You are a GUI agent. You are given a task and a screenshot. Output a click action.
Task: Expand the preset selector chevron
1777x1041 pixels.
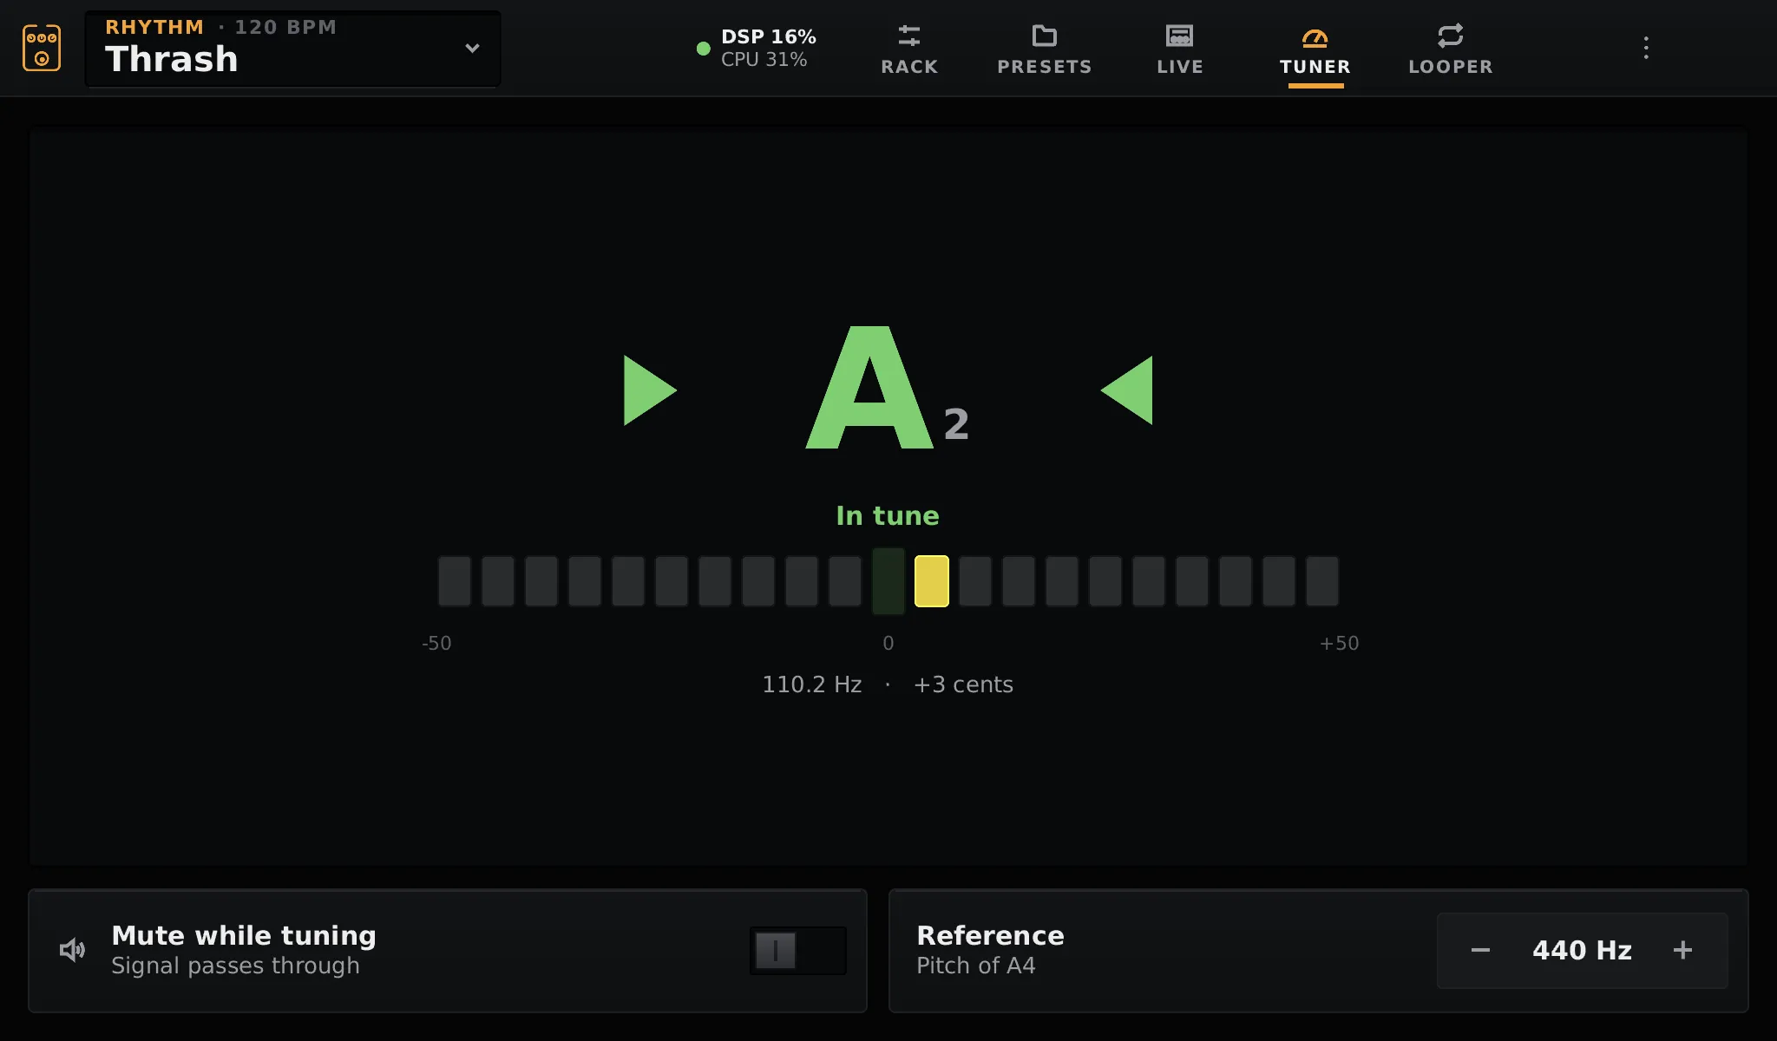coord(472,49)
